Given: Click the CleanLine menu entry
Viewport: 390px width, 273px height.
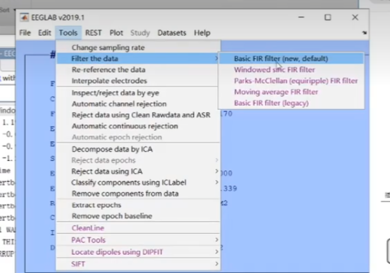Looking at the screenshot, I should click(88, 228).
